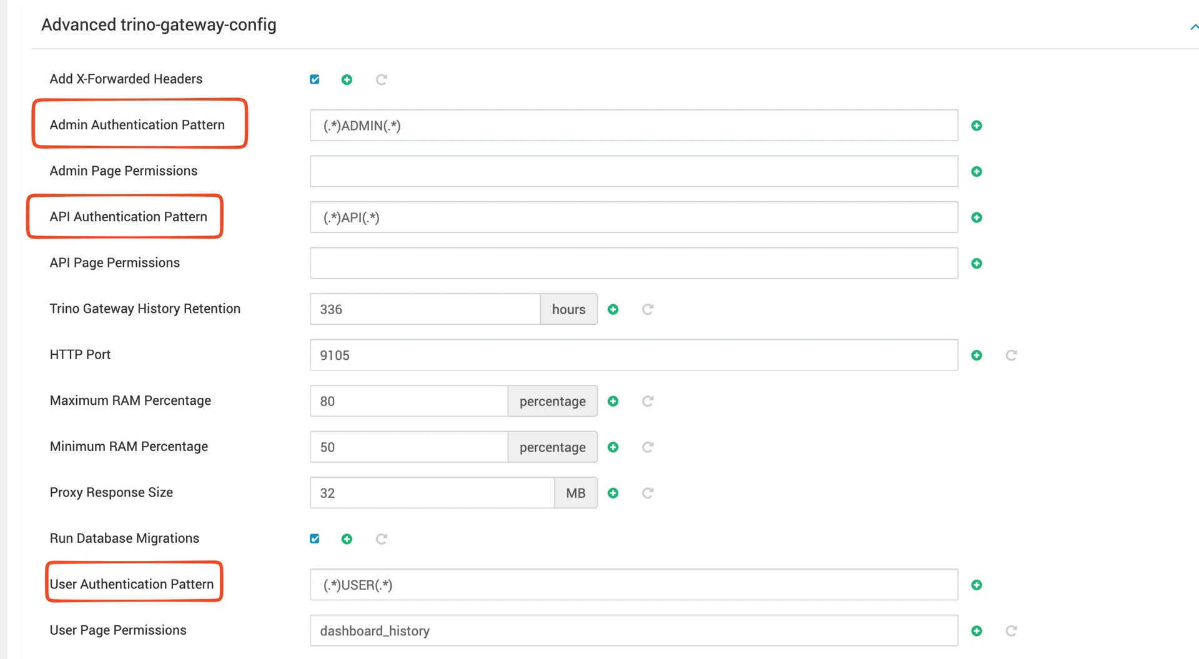Reset HTTP Port to default
Screen dimensions: 1199x659
tap(1011, 355)
